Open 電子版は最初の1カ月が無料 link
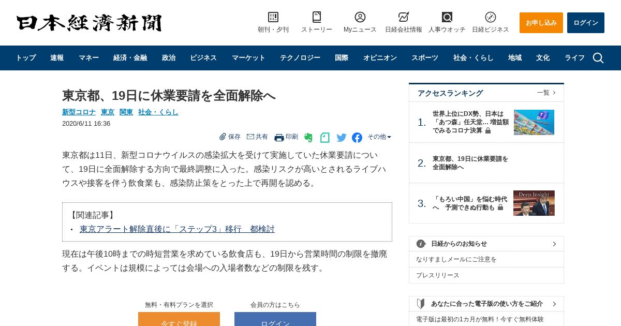This screenshot has width=621, height=326. (480, 319)
